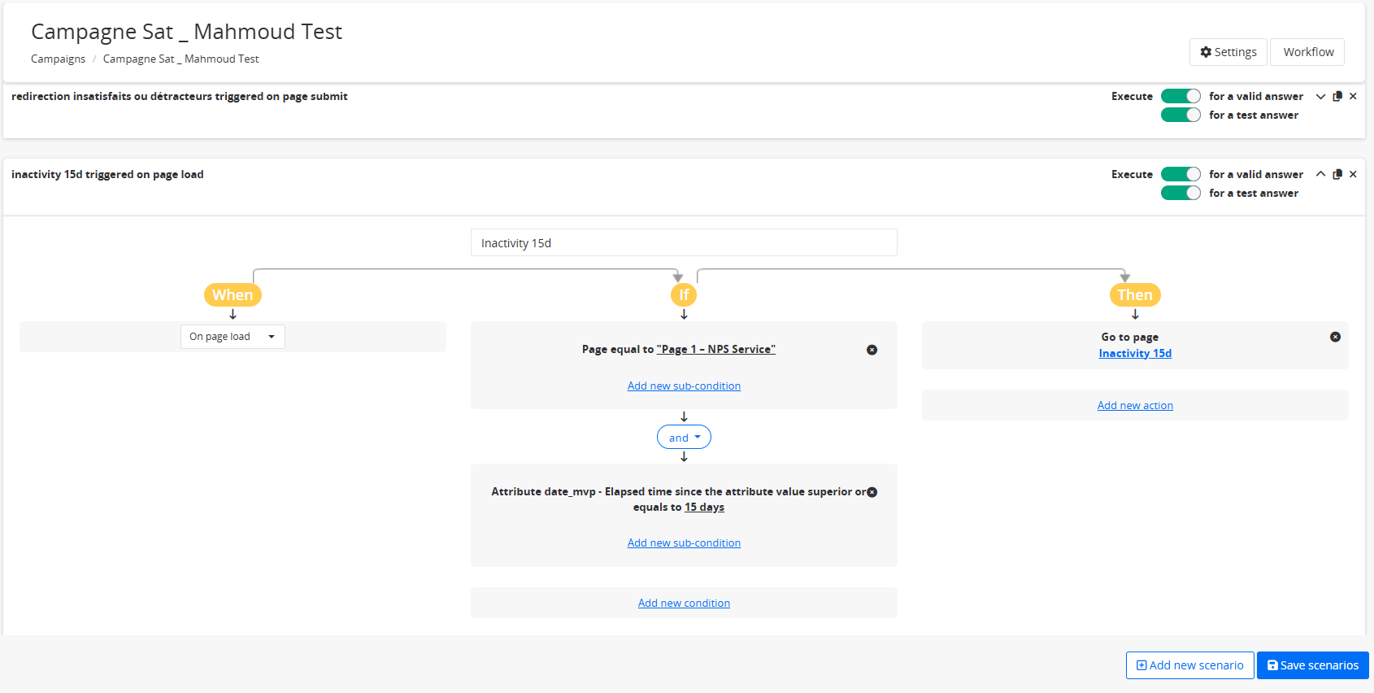Open the On page load trigger dropdown
Screen dimensions: 1374x693
coord(233,337)
